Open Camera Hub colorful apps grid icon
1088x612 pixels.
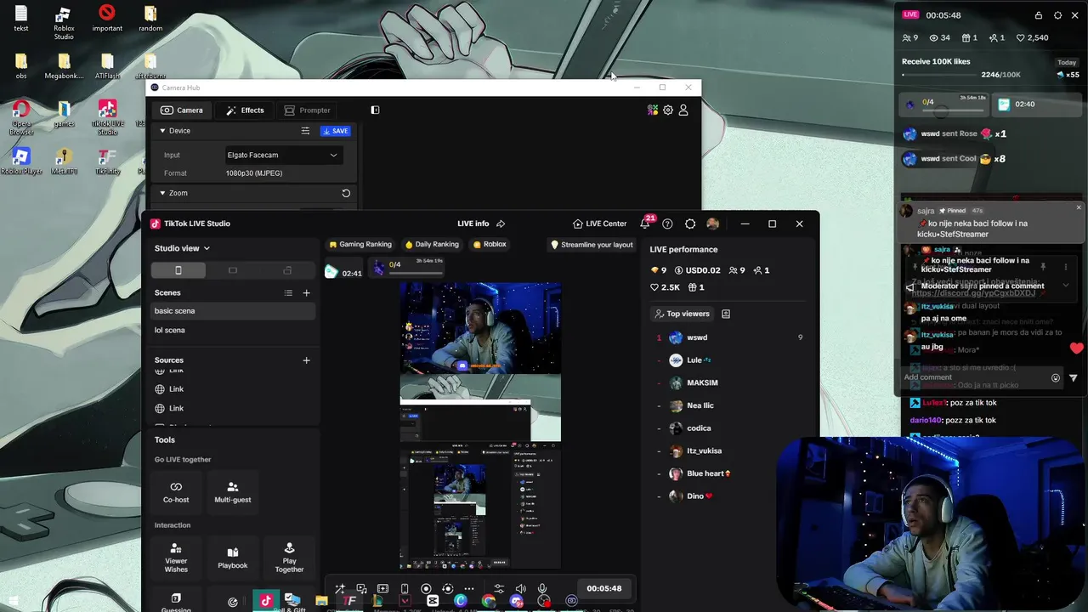[x=653, y=110]
